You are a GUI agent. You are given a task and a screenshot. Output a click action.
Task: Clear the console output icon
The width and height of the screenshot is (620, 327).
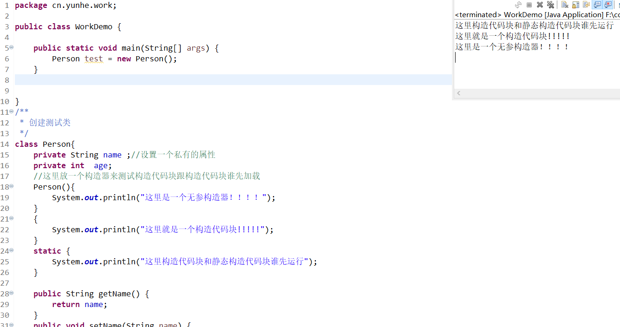point(565,5)
